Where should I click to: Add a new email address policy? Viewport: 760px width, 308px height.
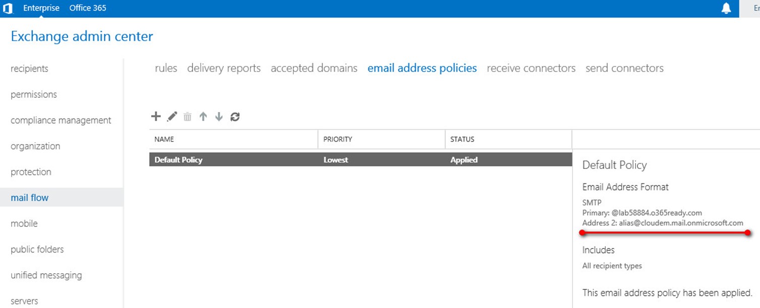[x=156, y=116]
